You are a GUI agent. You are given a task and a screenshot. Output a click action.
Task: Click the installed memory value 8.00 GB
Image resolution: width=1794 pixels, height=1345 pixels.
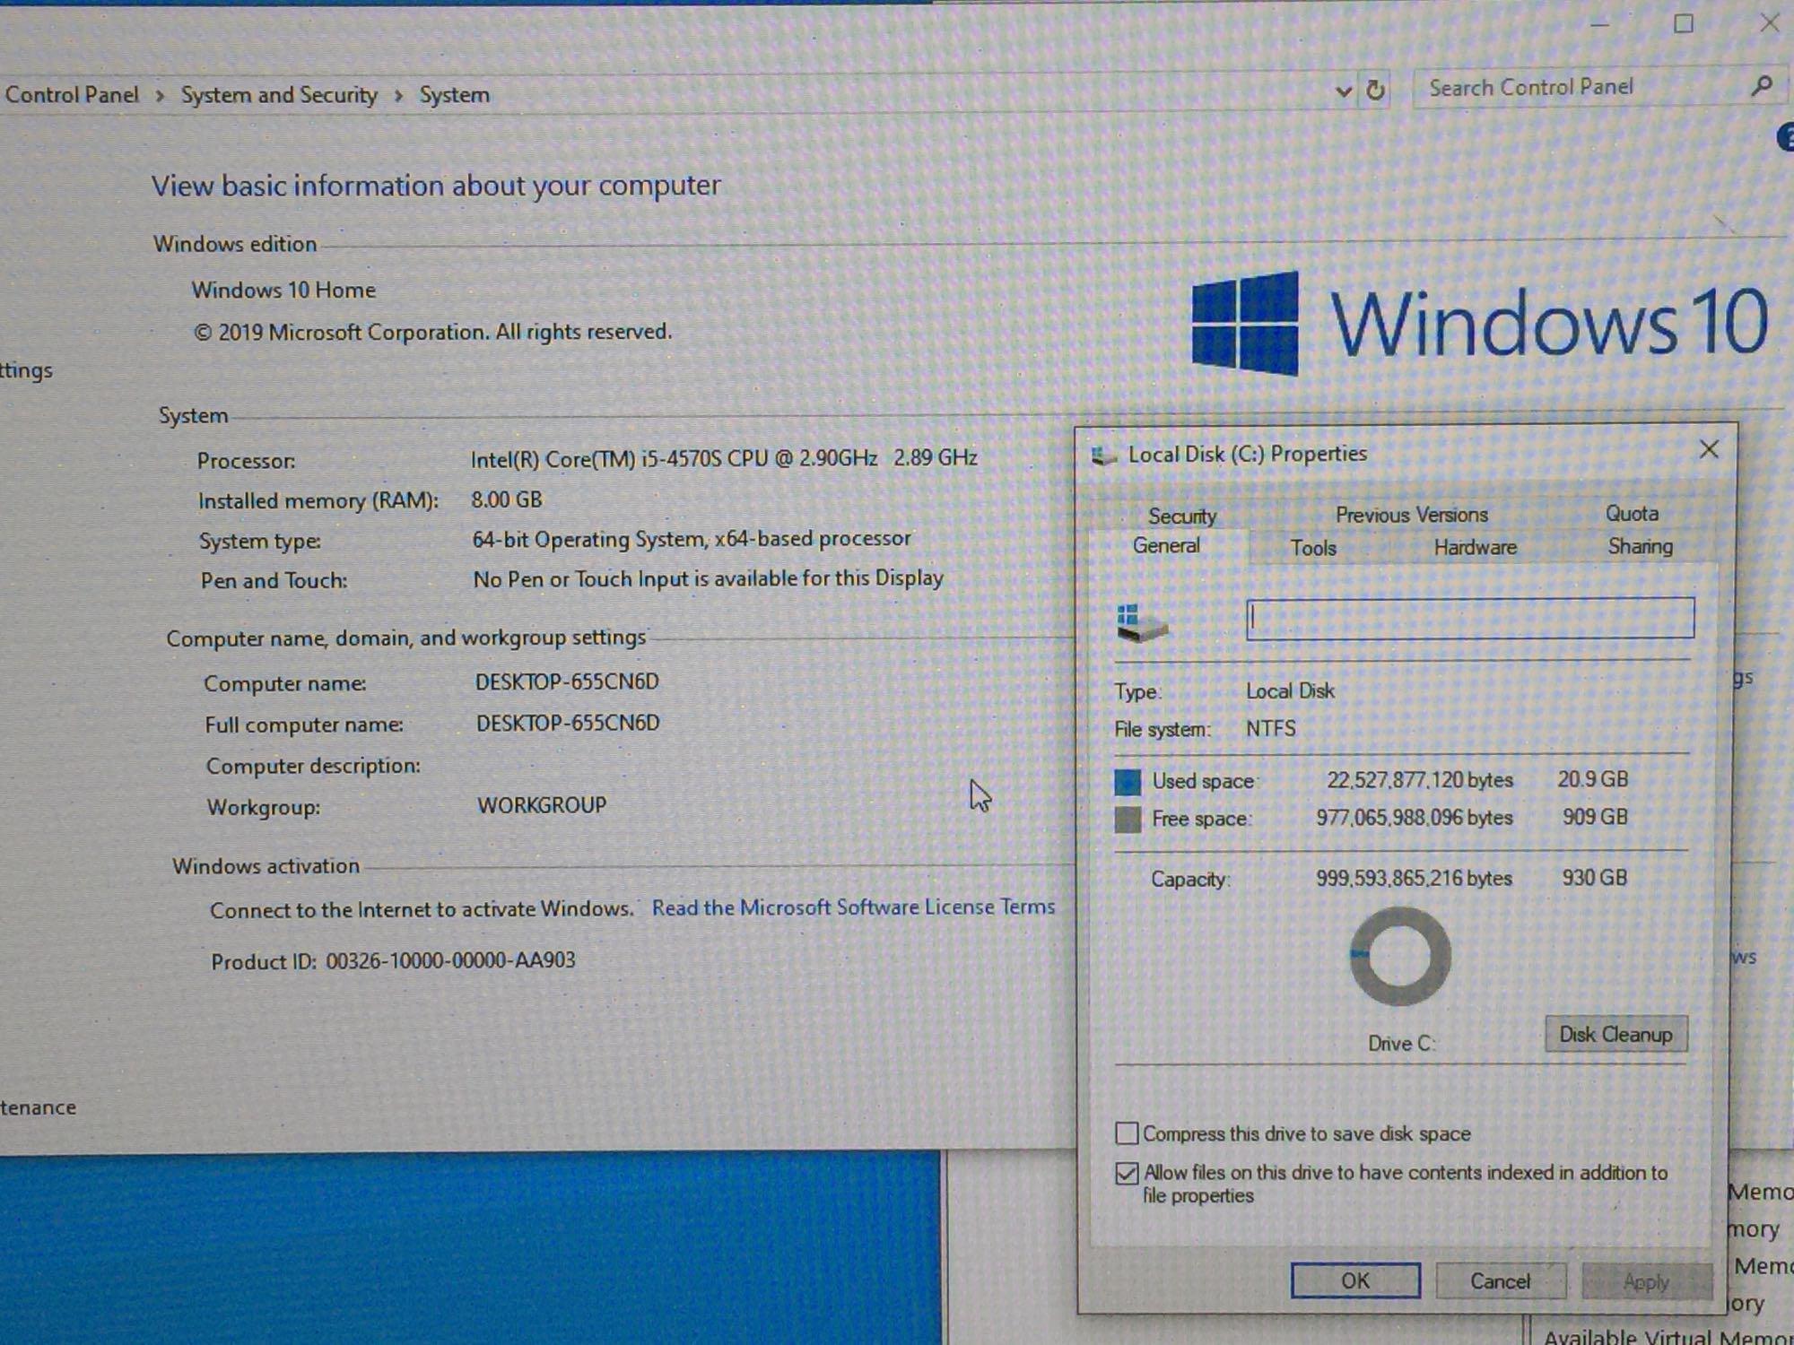pos(507,499)
